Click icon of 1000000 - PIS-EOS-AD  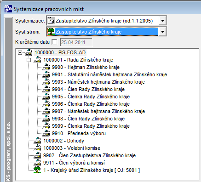click(x=29, y=52)
